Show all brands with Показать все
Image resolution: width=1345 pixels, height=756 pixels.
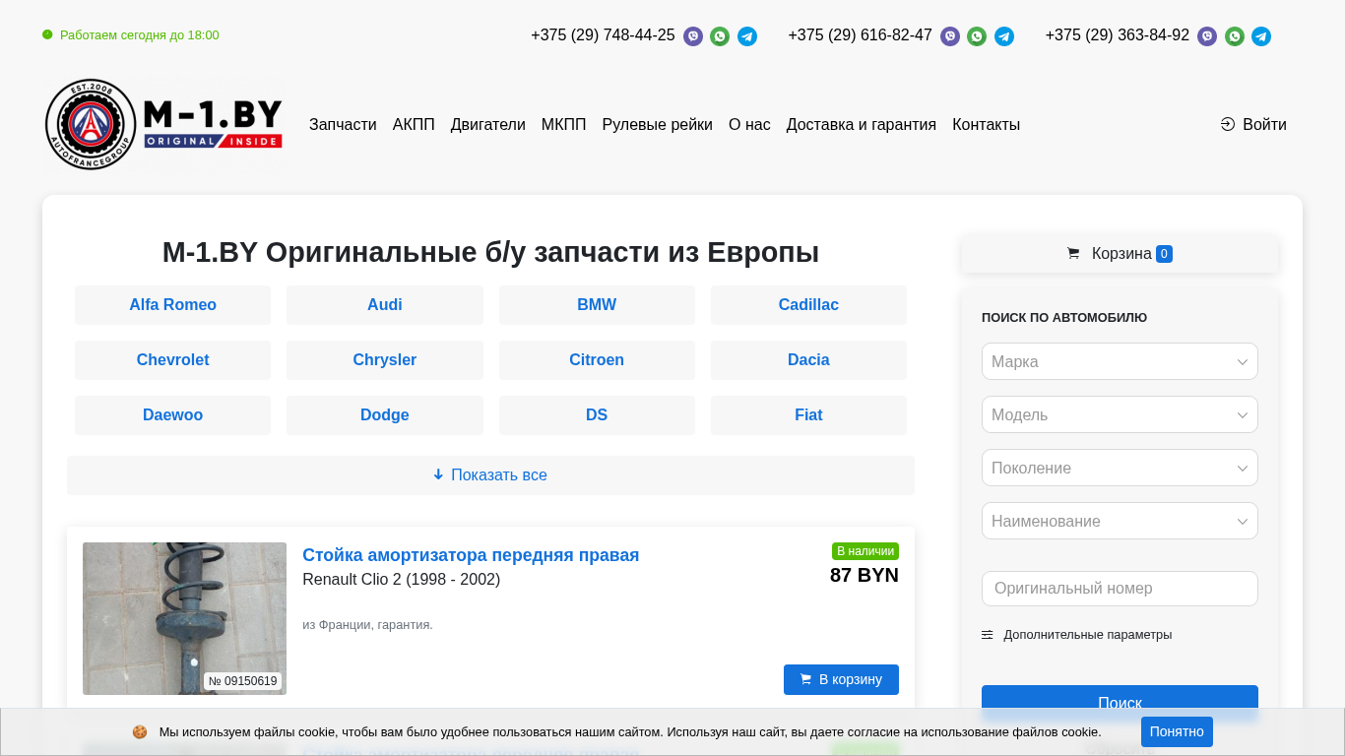pyautogui.click(x=490, y=475)
